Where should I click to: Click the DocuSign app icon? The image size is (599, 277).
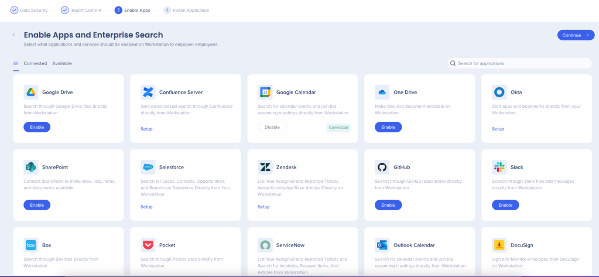tap(499, 245)
